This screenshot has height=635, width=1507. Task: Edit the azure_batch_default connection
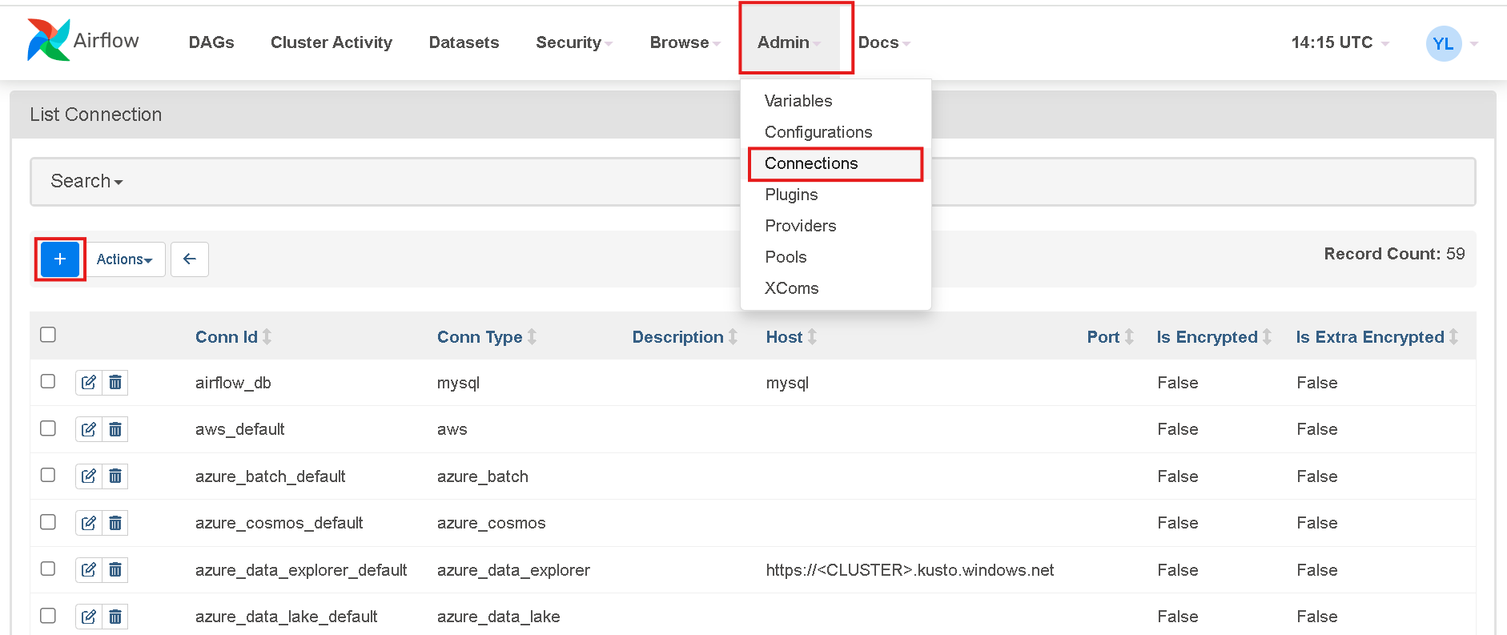click(x=89, y=476)
